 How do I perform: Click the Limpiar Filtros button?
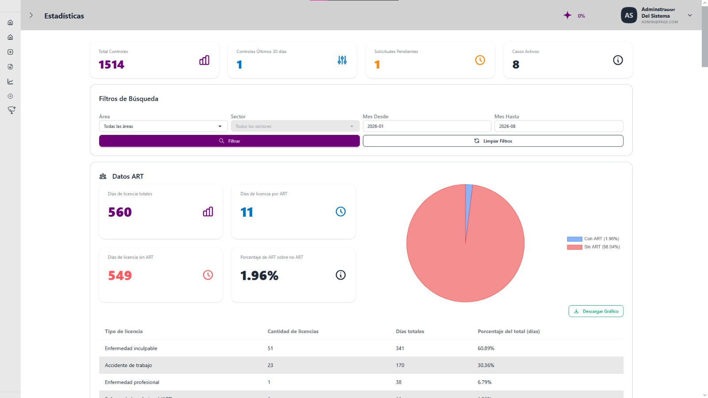click(493, 141)
